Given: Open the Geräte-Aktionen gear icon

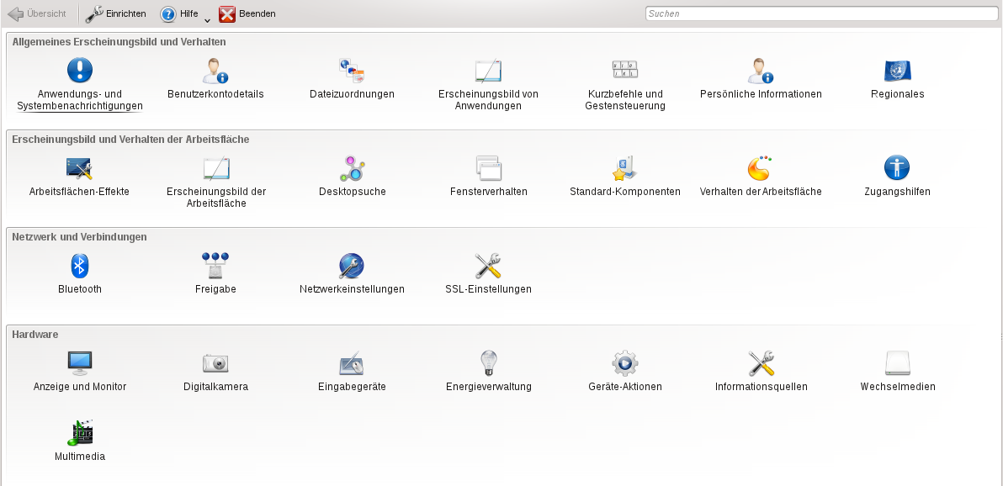Looking at the screenshot, I should pos(624,364).
